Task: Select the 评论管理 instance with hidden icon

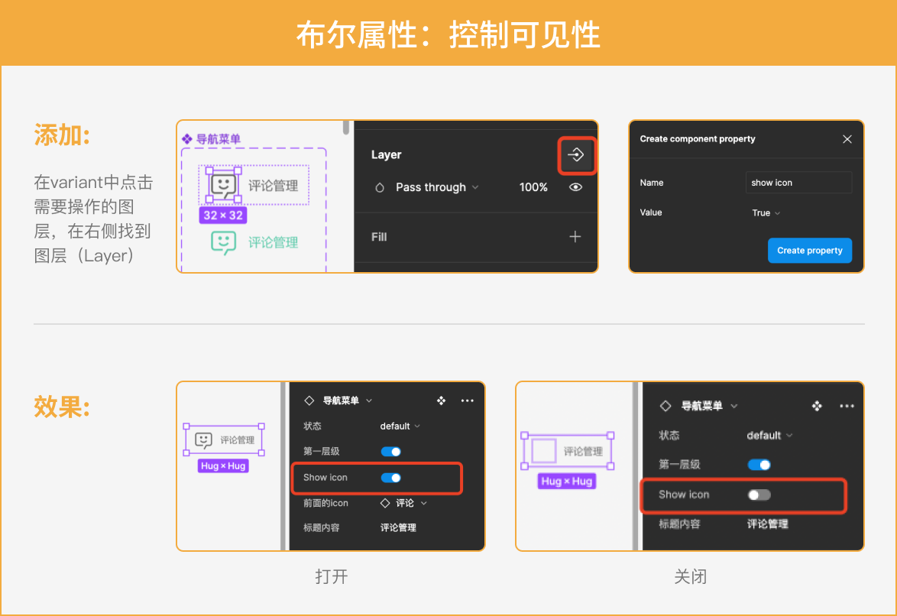Action: coord(568,451)
